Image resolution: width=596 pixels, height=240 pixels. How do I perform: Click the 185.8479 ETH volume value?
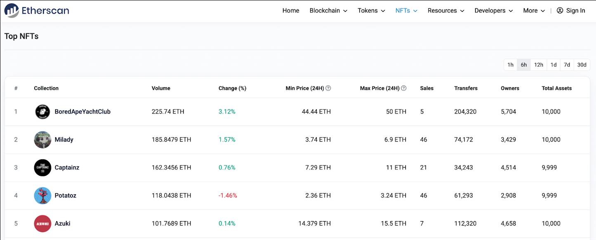172,140
